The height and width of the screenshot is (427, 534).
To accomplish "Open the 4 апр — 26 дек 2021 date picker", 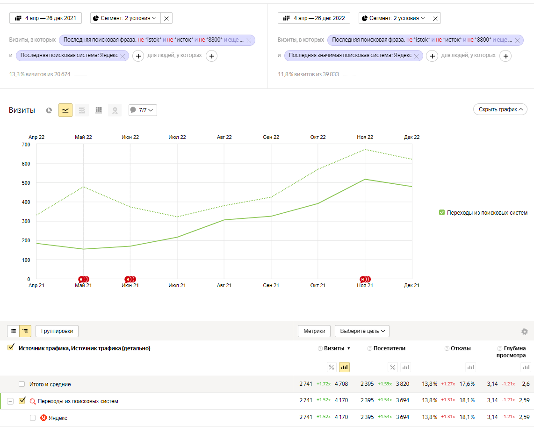I will pos(45,18).
